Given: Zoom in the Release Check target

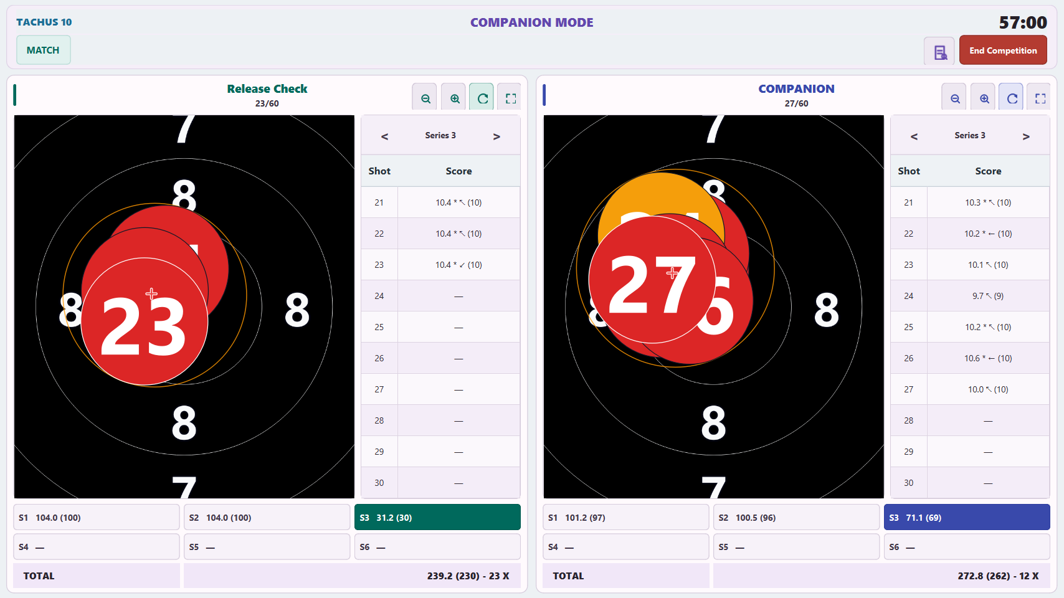Looking at the screenshot, I should 455,98.
